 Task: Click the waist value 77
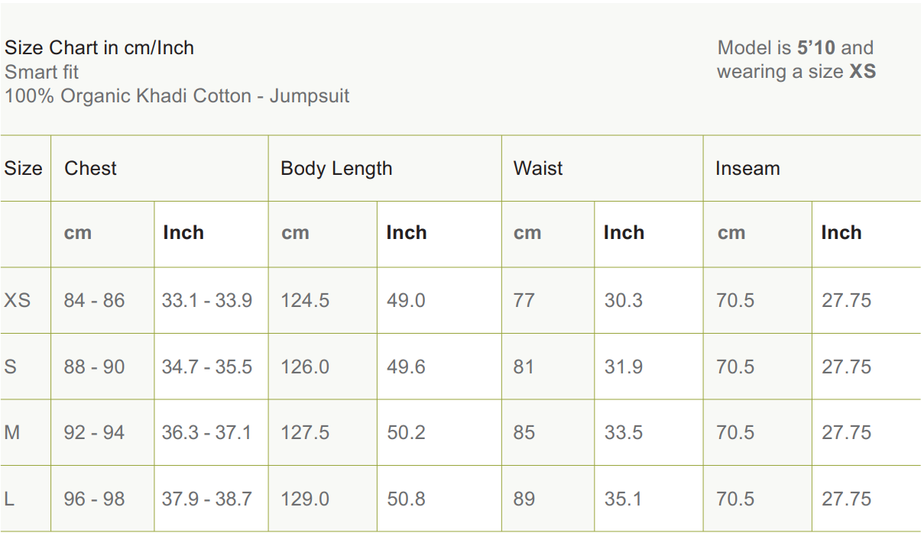click(524, 301)
